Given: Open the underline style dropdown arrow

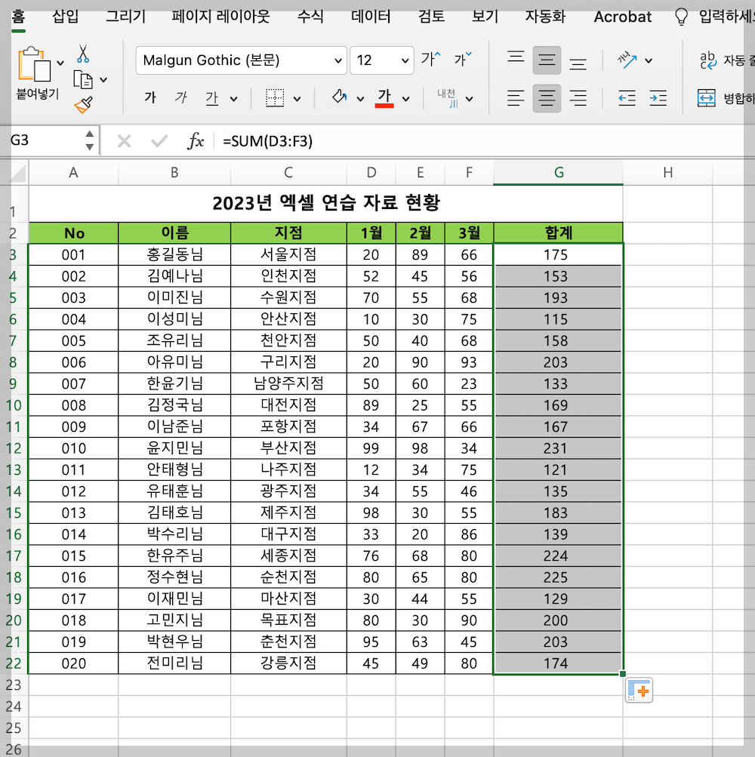Looking at the screenshot, I should pyautogui.click(x=234, y=99).
